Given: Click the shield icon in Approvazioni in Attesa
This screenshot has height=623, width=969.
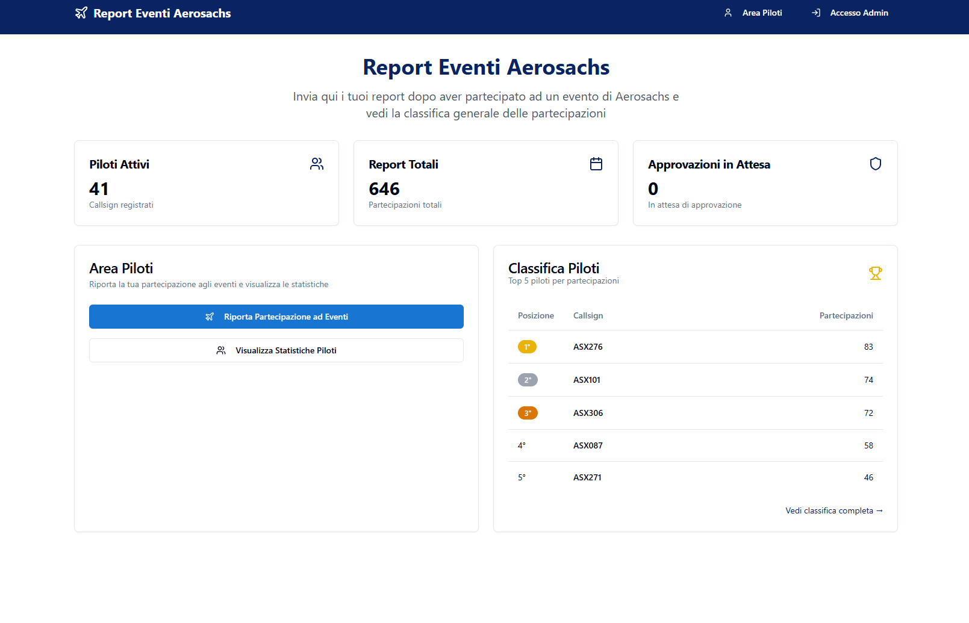Looking at the screenshot, I should tap(876, 164).
